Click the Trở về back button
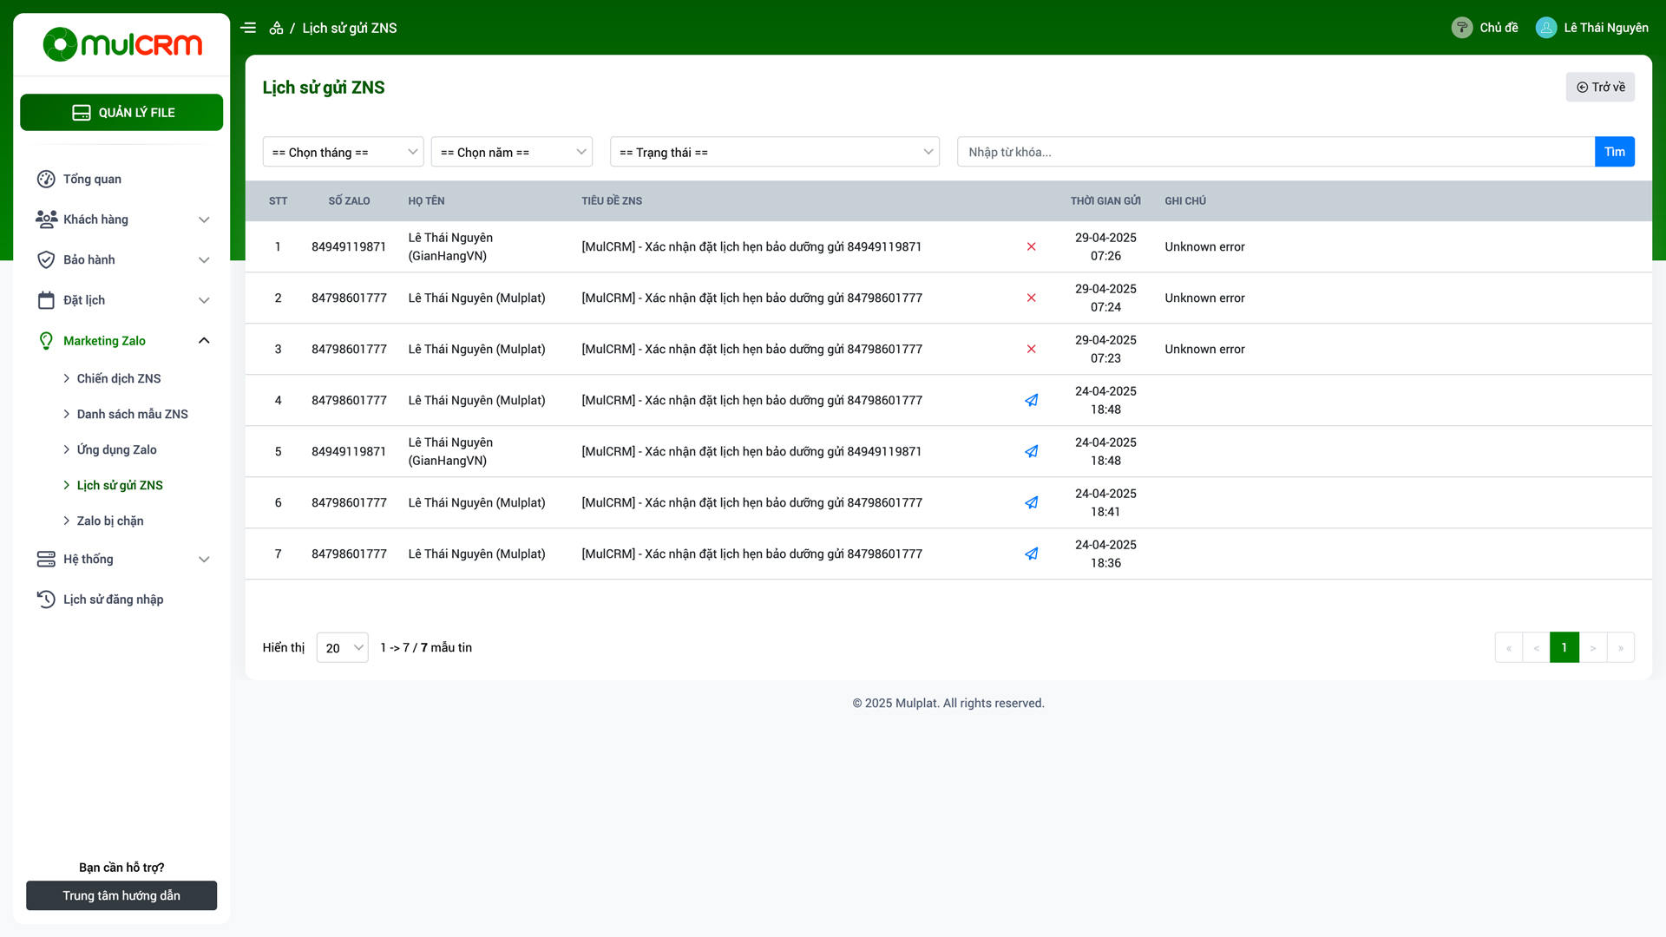Image resolution: width=1666 pixels, height=937 pixels. point(1600,87)
